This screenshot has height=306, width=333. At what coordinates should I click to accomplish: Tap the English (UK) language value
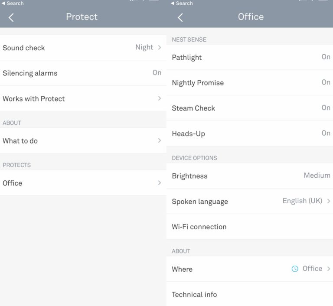tap(302, 201)
